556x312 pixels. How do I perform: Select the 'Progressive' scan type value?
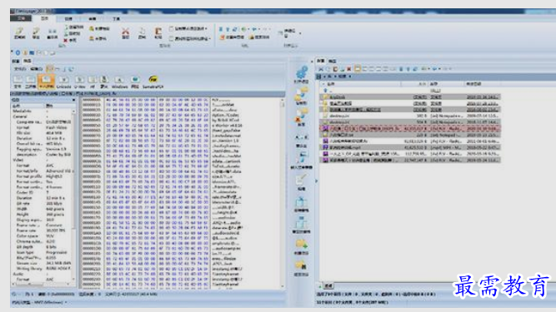(x=57, y=252)
